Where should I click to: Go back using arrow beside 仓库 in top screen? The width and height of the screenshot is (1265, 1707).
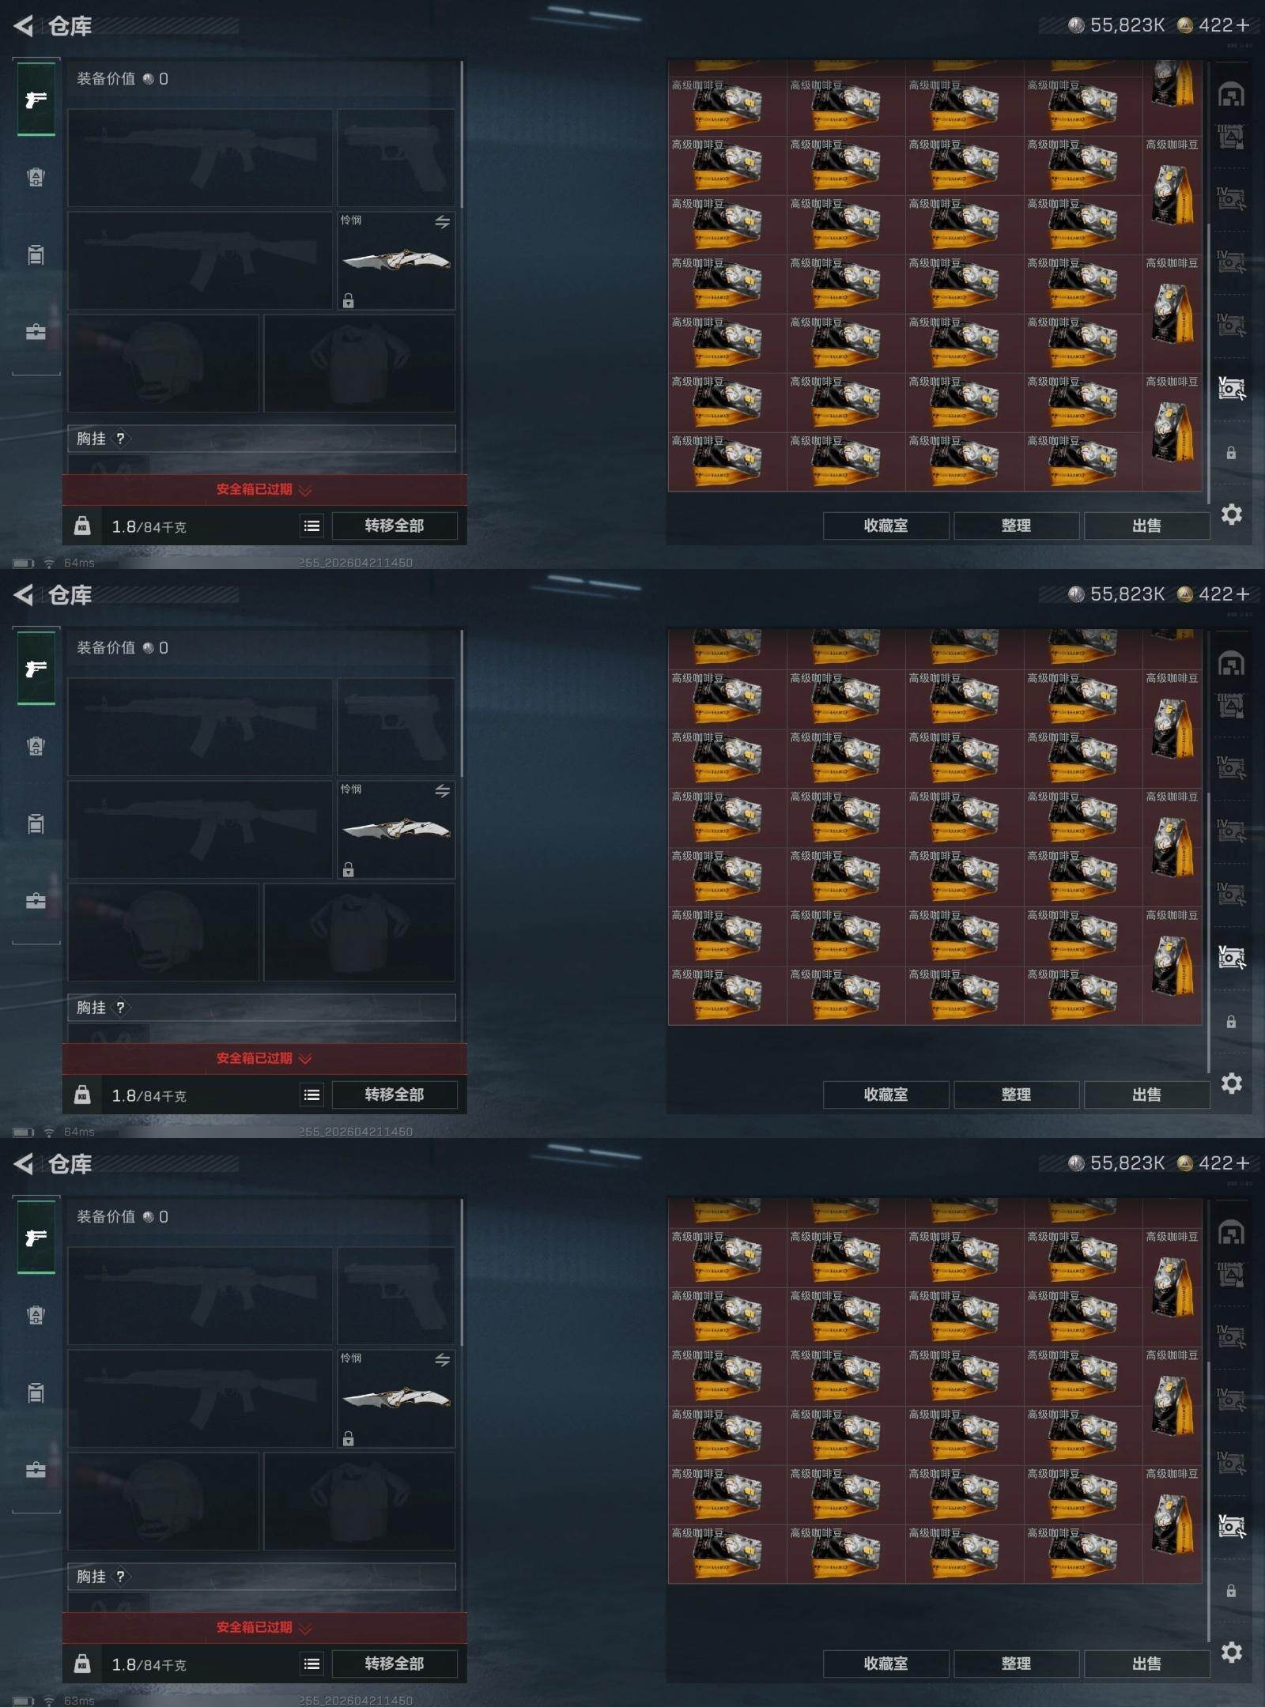23,26
